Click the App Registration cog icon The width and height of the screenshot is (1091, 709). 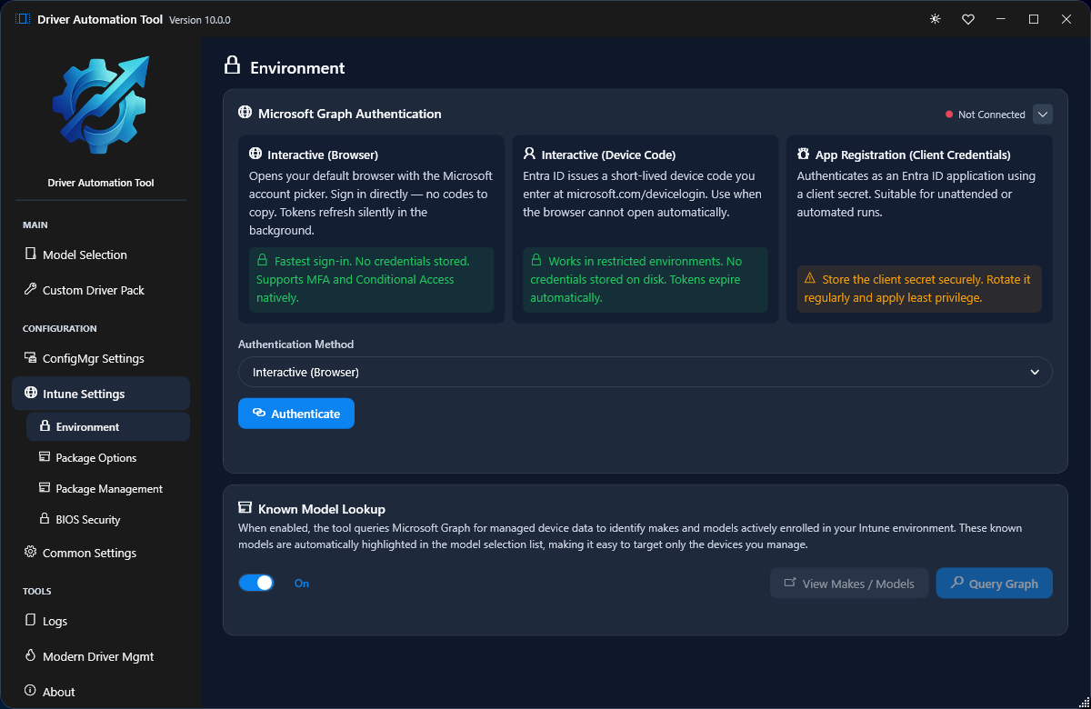click(x=804, y=155)
